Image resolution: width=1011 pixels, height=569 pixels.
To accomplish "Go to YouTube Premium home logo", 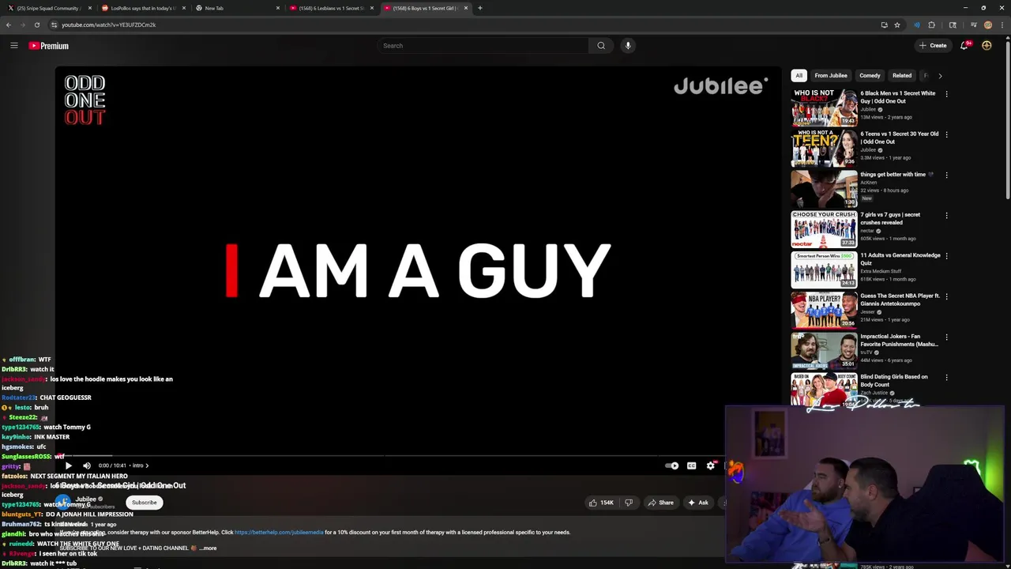I will pyautogui.click(x=49, y=46).
